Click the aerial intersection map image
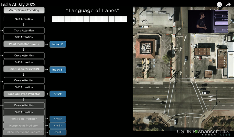234x137 pixels. 183,69
